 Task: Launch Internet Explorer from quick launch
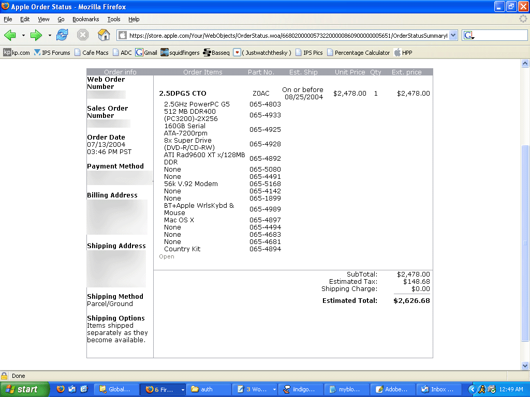pyautogui.click(x=83, y=389)
